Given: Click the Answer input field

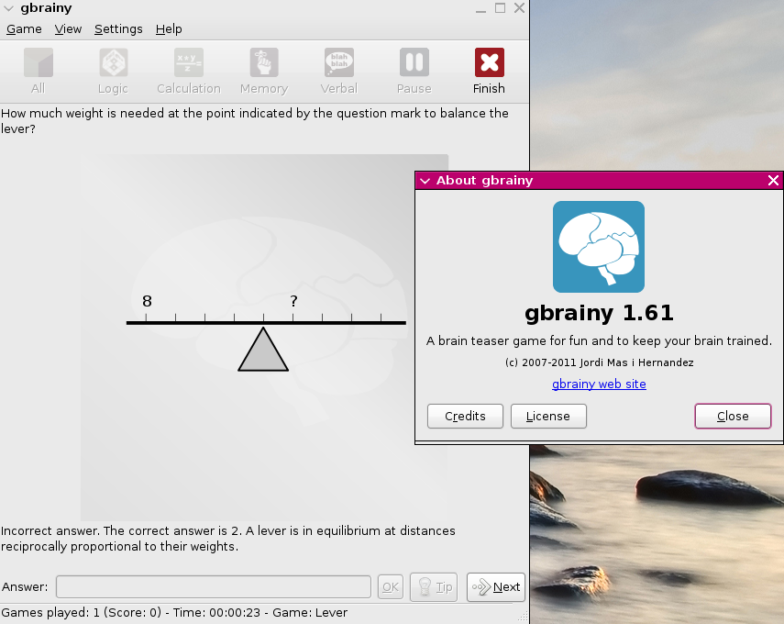Looking at the screenshot, I should tap(214, 587).
